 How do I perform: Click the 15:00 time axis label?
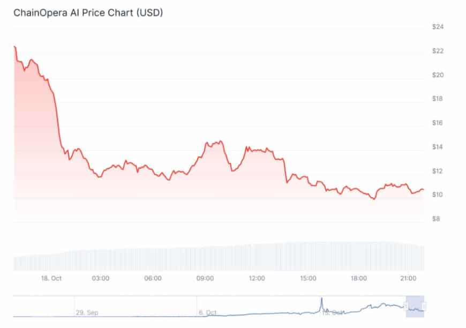[x=307, y=278]
